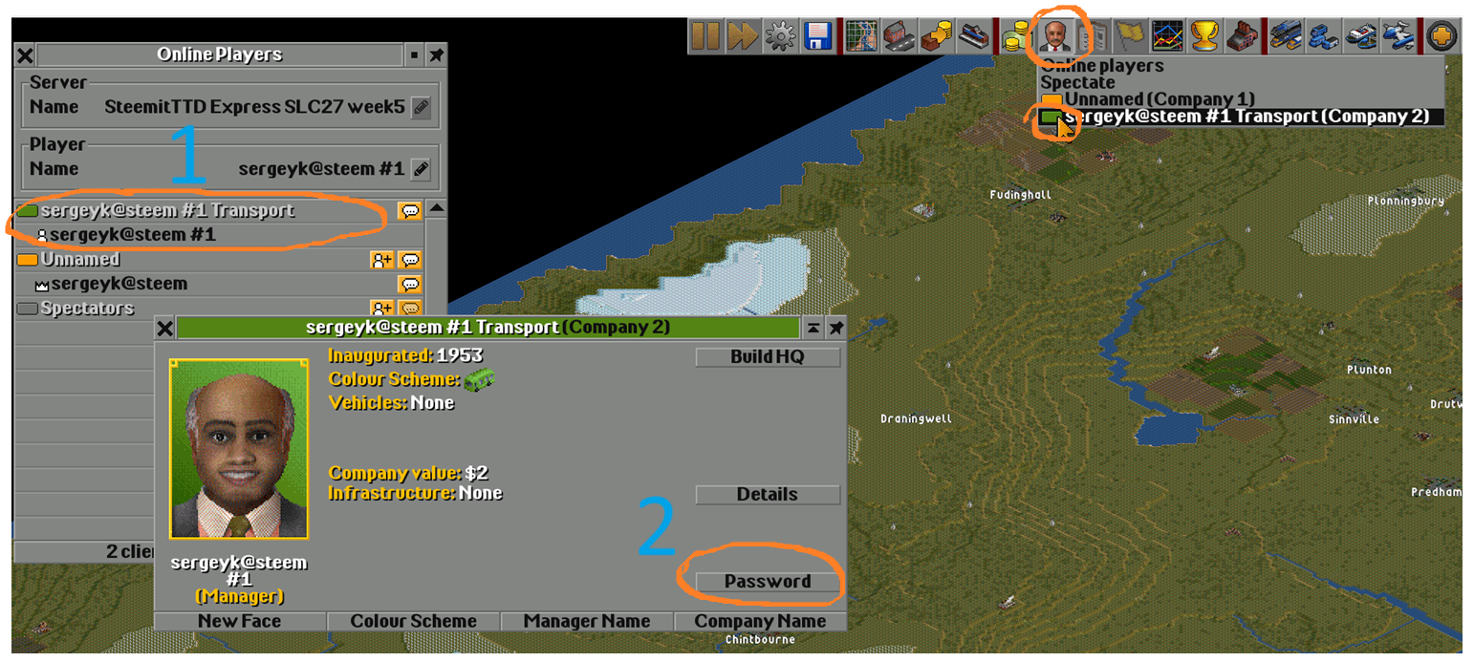Open the graphs chart icon
Screen dimensions: 1474x662
coord(1166,36)
